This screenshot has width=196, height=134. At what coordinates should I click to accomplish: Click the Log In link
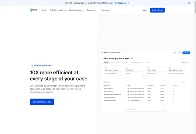coord(144,10)
